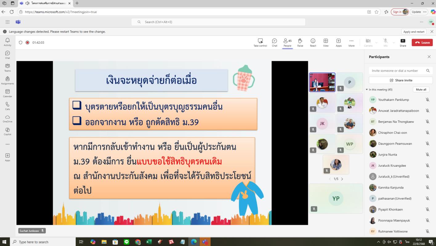436x246 pixels.
Task: Toggle mute icon beside Youthakarn Panklump
Action: (x=427, y=100)
